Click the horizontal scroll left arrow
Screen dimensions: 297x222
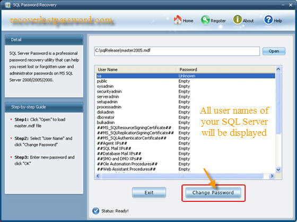pos(98,176)
